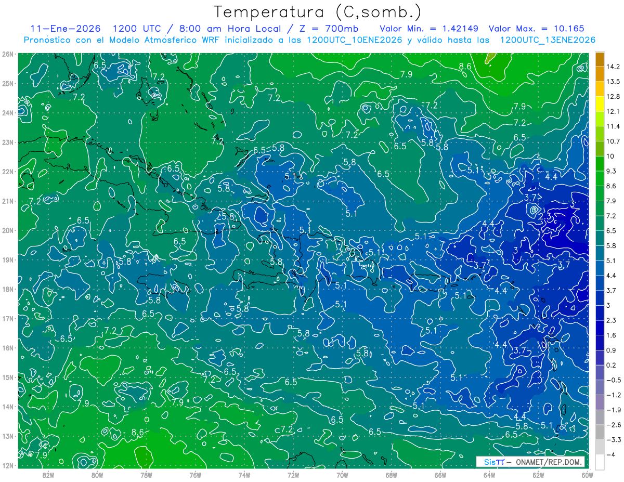Click the 78W longitude axis label
The width and height of the screenshot is (624, 482).
(x=146, y=475)
